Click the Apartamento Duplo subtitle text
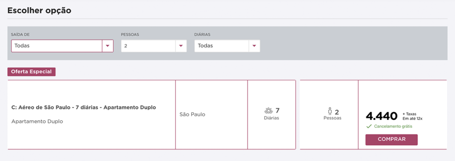455x161 pixels. click(x=37, y=122)
